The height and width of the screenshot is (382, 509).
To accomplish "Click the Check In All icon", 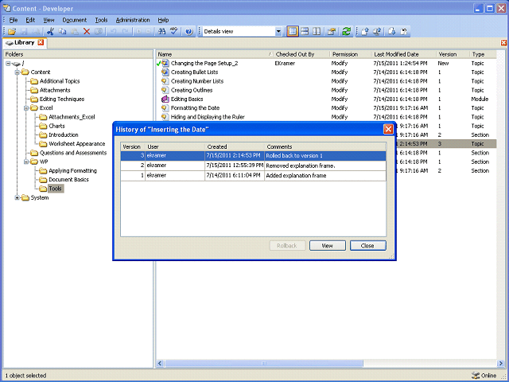I will coord(377,32).
